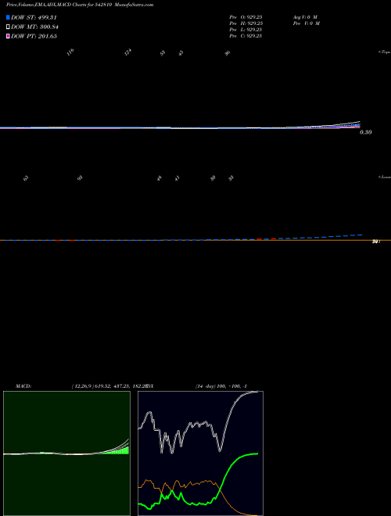Screen dimensions: 391x516
Task: Click the Pre O: 929.25 value
Action: click(246, 16)
